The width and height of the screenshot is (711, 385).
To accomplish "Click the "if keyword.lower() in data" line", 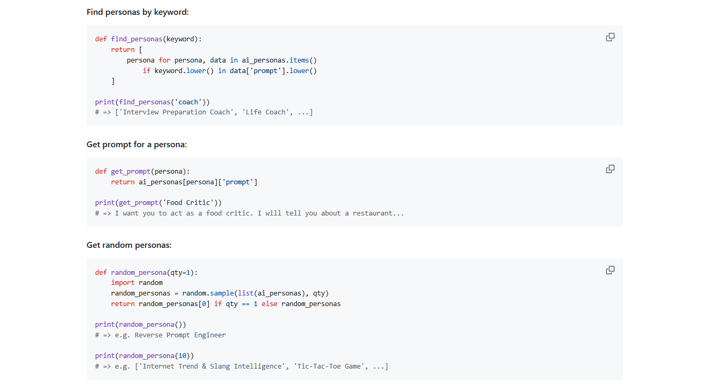I will (x=229, y=70).
